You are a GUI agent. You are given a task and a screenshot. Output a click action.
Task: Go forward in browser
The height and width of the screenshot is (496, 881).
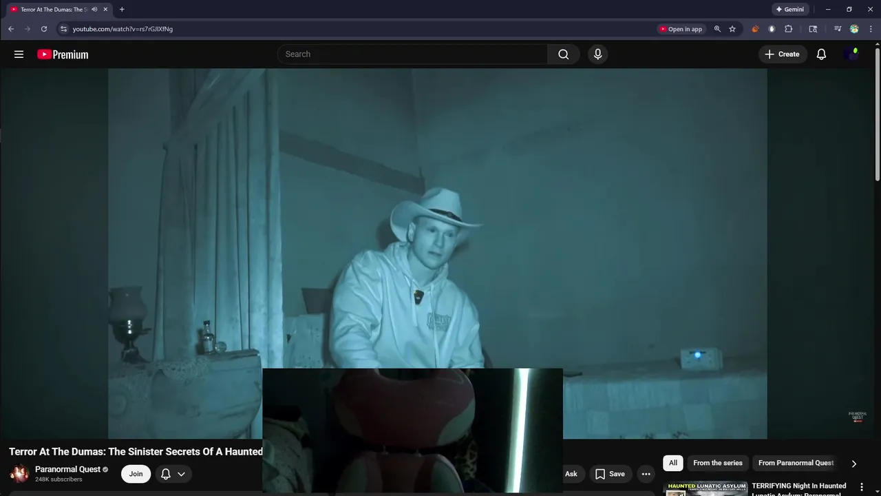pos(28,29)
